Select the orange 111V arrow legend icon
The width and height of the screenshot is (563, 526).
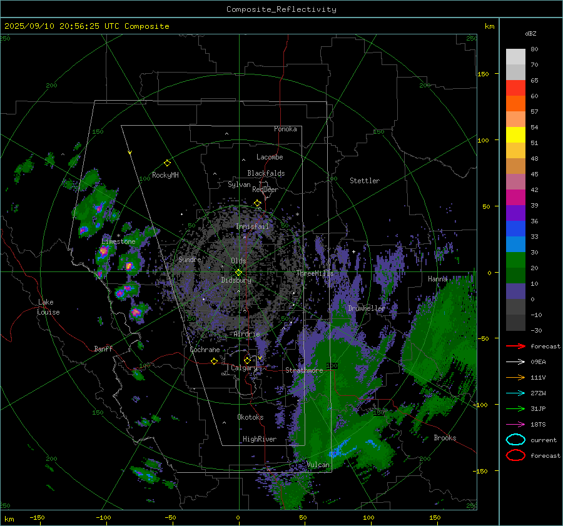515,377
